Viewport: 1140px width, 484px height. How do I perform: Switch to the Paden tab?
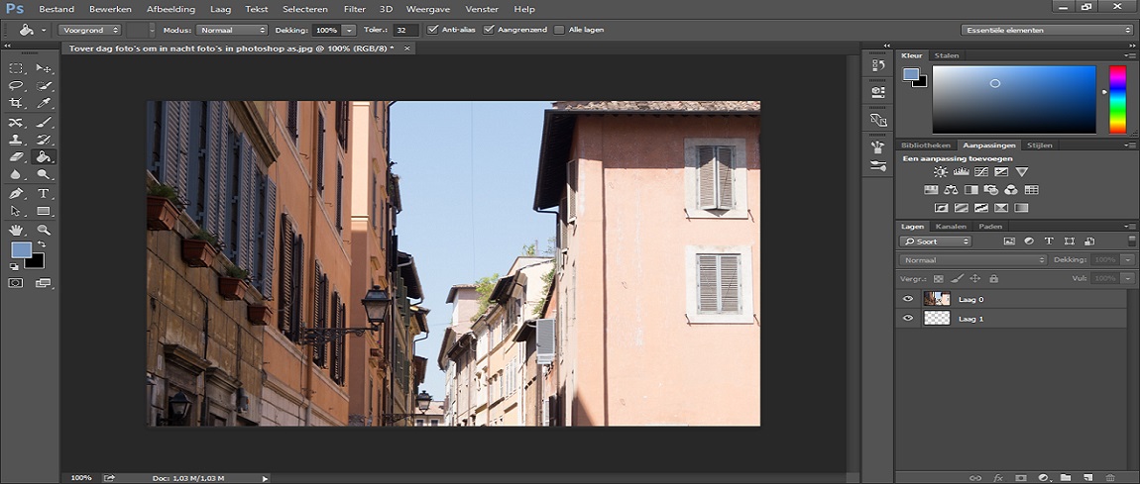pyautogui.click(x=990, y=227)
